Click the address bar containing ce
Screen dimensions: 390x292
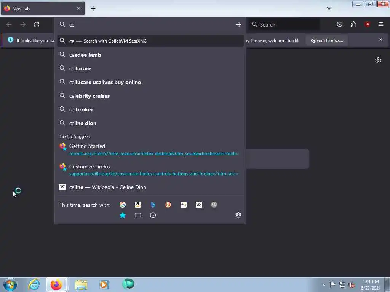pos(150,25)
